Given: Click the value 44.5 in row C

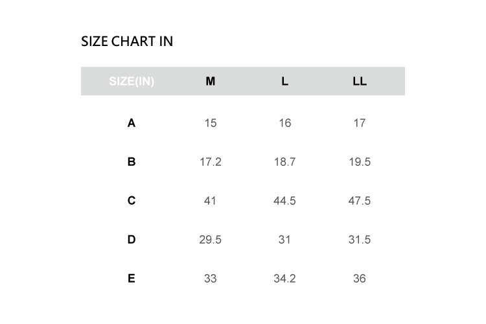Looking at the screenshot, I should (x=284, y=201).
